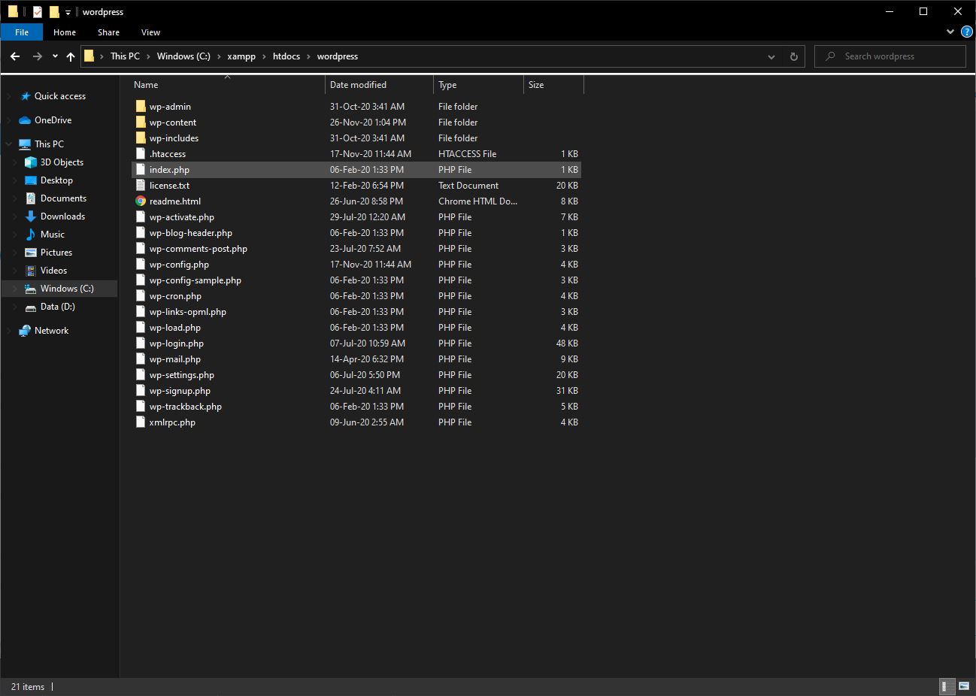Viewport: 976px width, 696px height.
Task: Click the Documents icon in sidebar
Action: click(x=31, y=198)
